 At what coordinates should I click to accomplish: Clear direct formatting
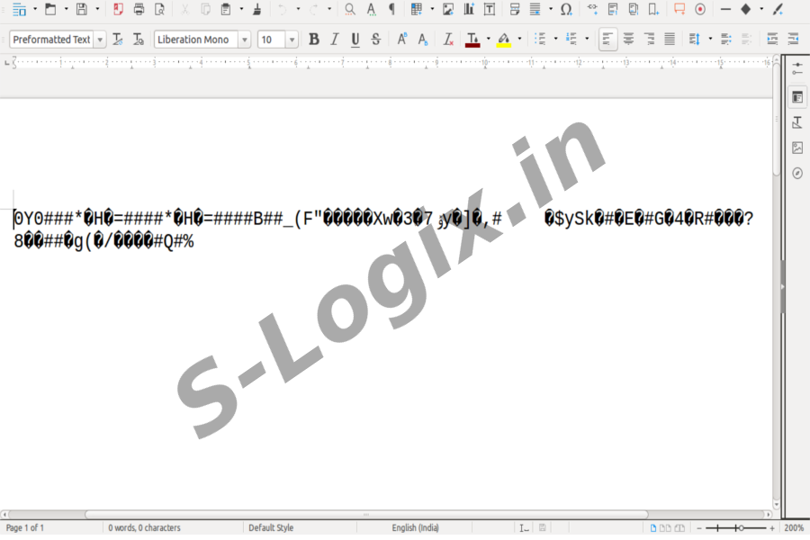click(x=448, y=40)
